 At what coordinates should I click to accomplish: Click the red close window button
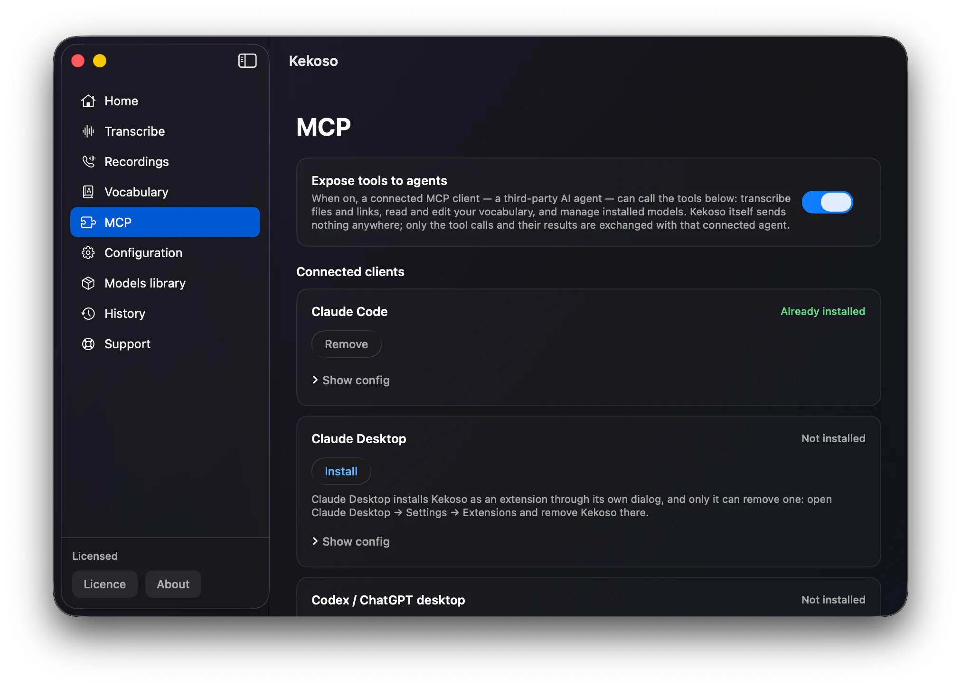78,61
